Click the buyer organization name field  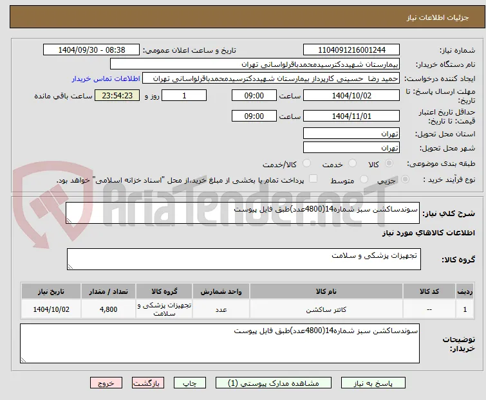(x=255, y=64)
